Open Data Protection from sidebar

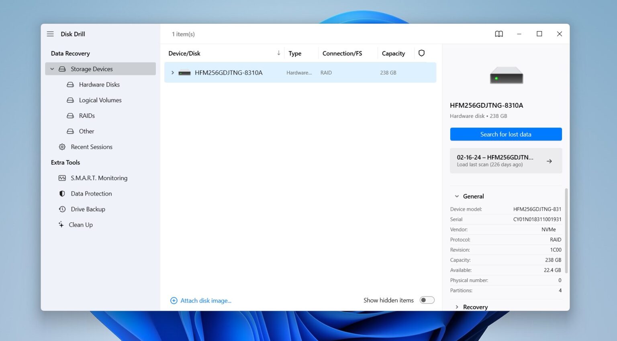point(91,194)
